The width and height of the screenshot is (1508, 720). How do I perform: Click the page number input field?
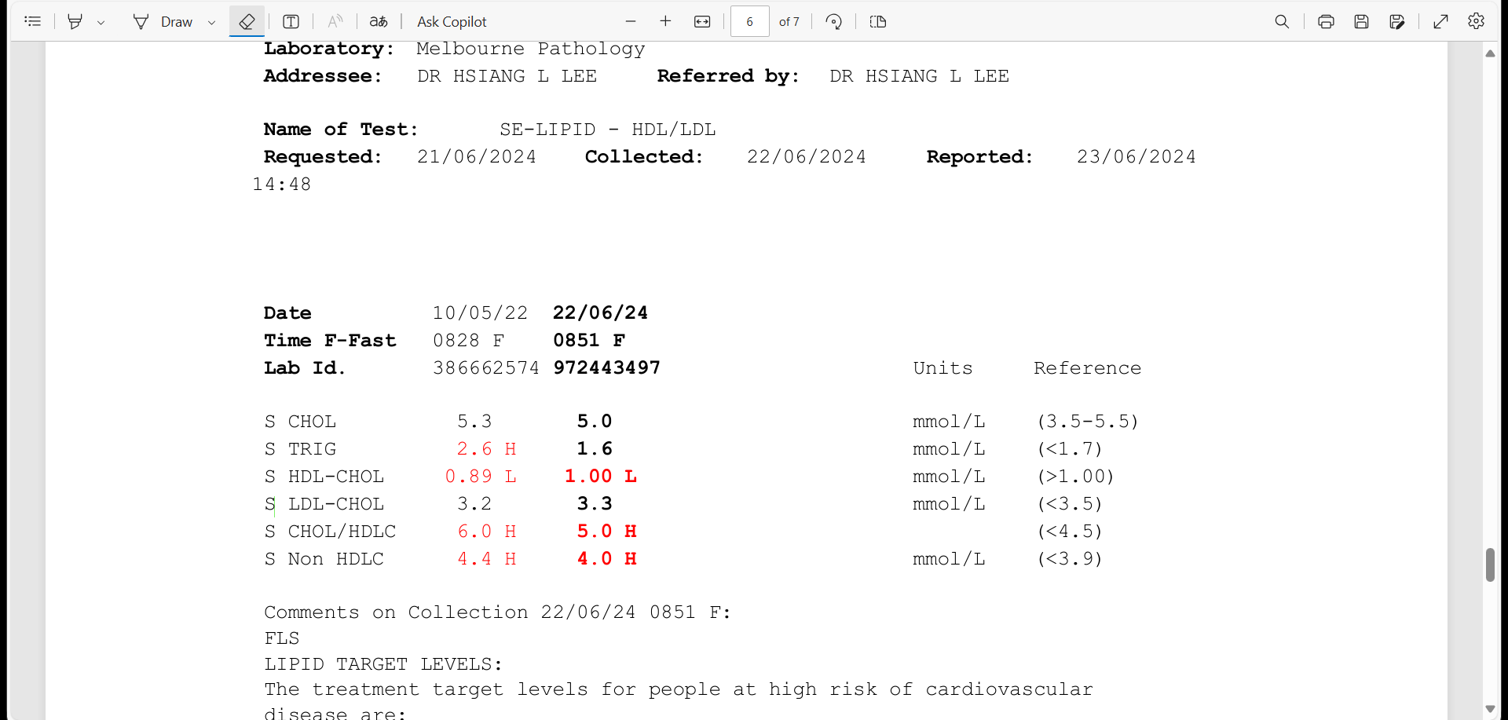[x=750, y=21]
